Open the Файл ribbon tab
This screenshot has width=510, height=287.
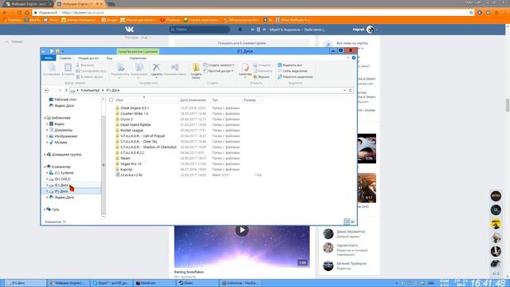click(49, 58)
